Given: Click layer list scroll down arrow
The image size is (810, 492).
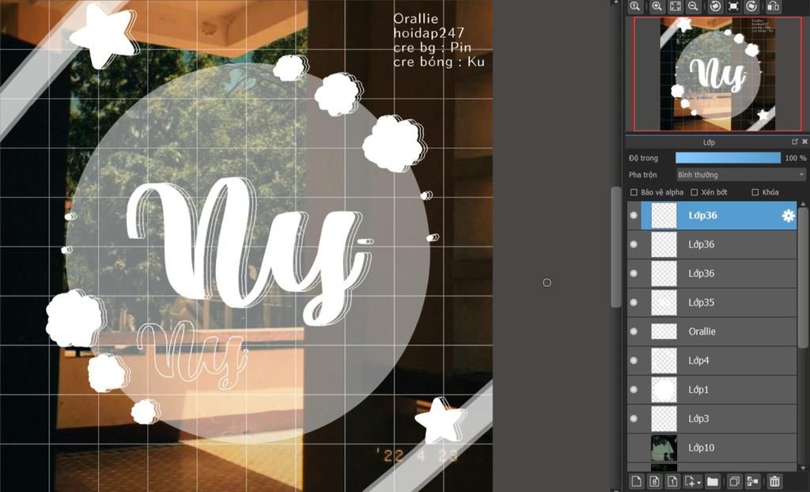Looking at the screenshot, I should (802, 468).
